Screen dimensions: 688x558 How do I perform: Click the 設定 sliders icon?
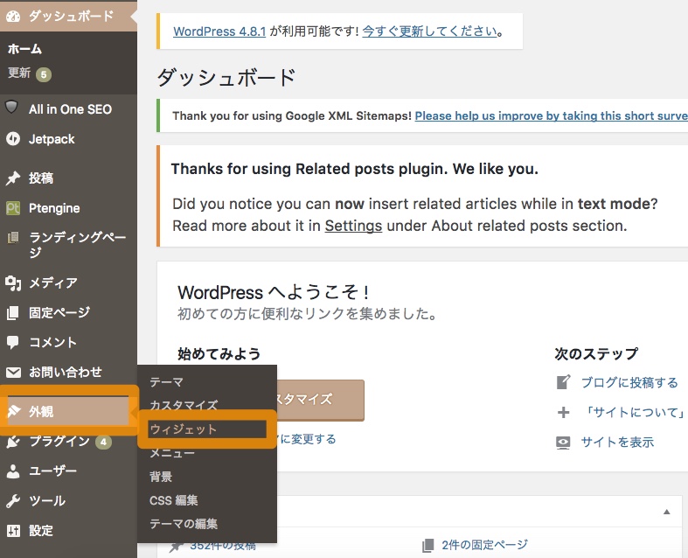(13, 531)
